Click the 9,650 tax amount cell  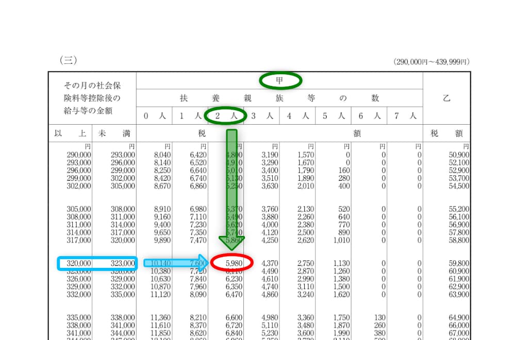tap(162, 232)
